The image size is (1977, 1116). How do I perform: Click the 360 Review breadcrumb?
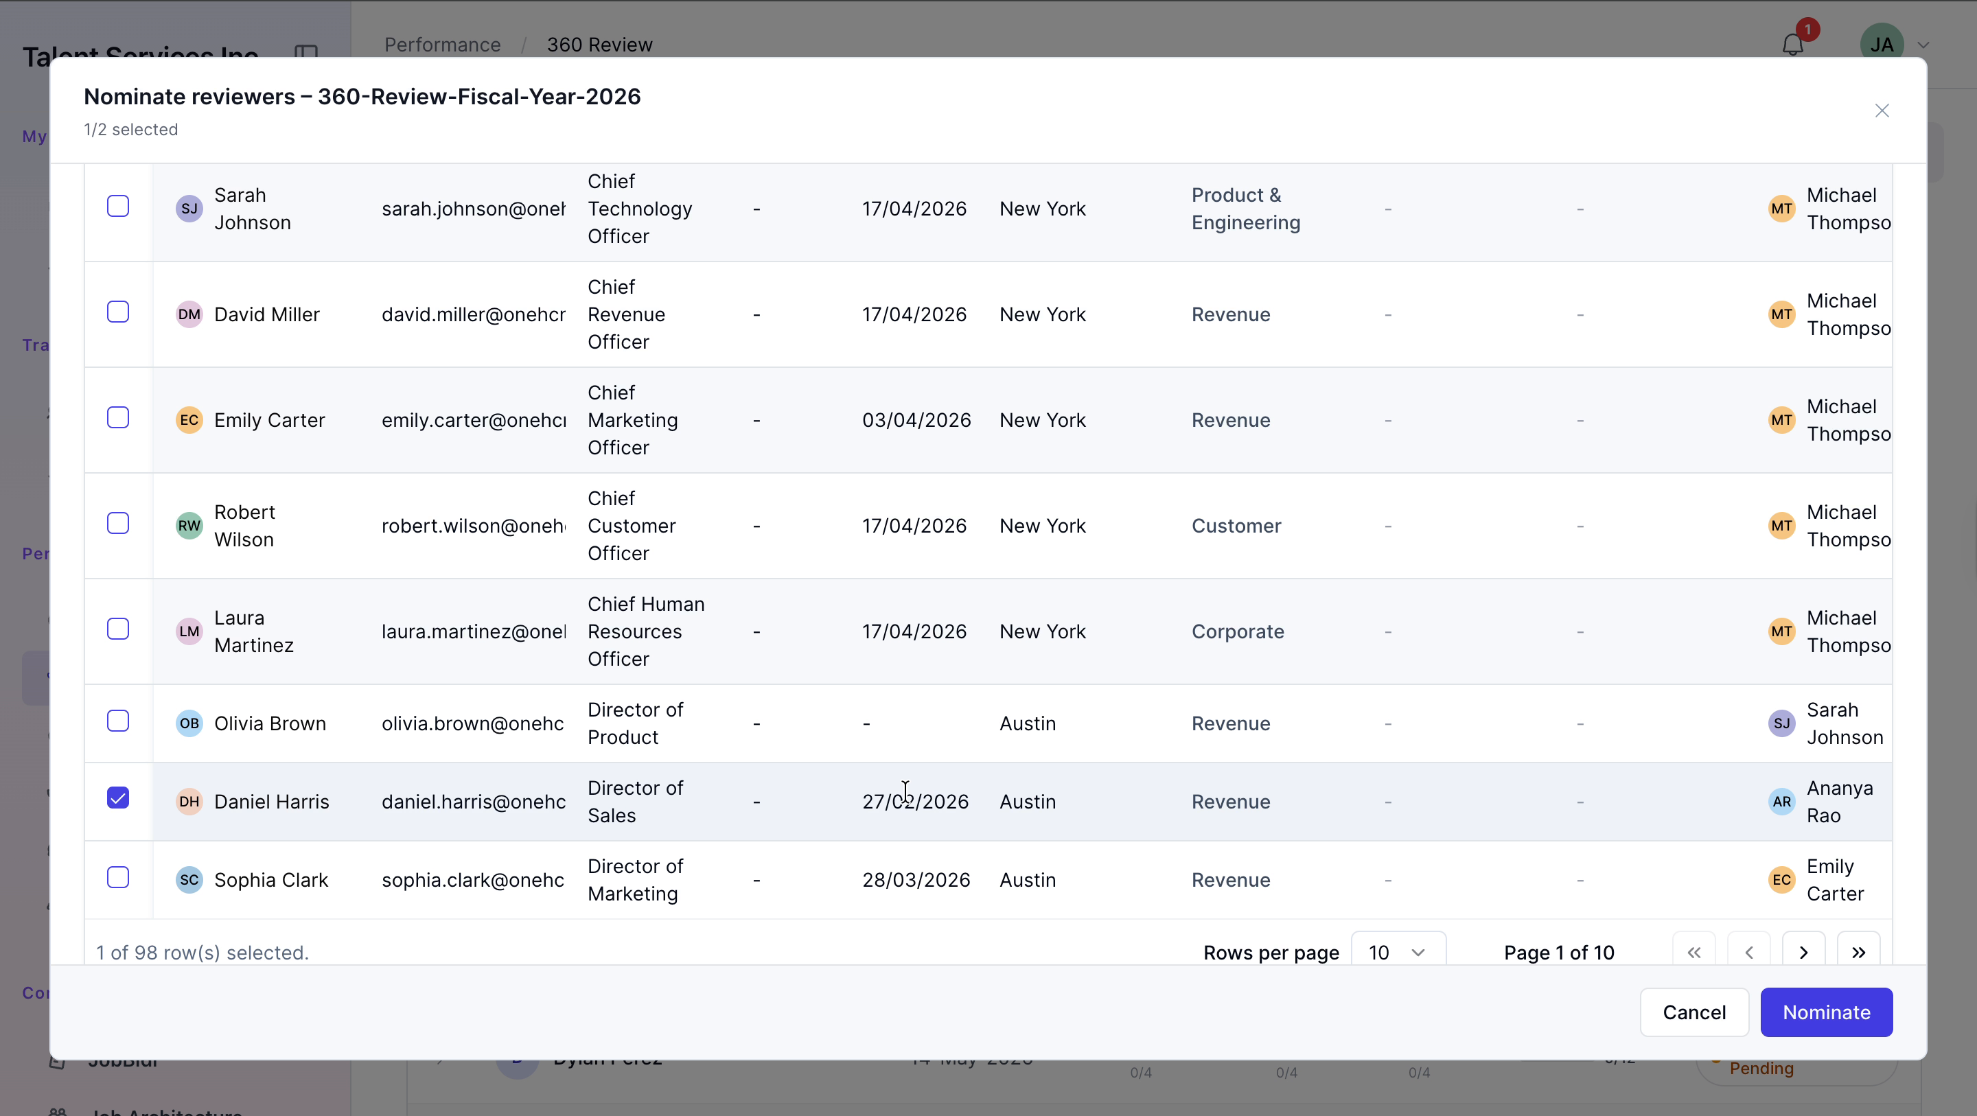(x=599, y=45)
